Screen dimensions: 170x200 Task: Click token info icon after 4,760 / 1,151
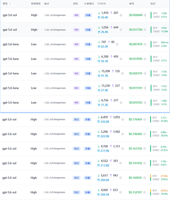[122, 148]
